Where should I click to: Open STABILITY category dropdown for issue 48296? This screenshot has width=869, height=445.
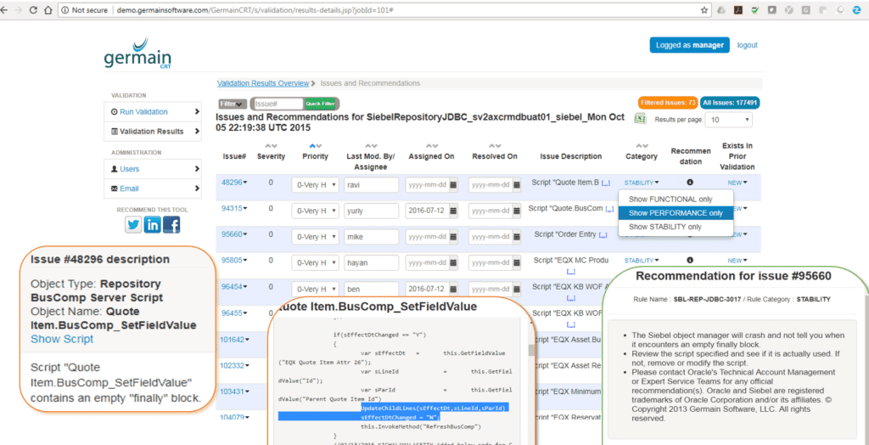pos(642,182)
